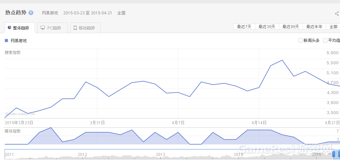340x160 pixels.
Task: Click the peak point of search index line
Action: click(282, 60)
